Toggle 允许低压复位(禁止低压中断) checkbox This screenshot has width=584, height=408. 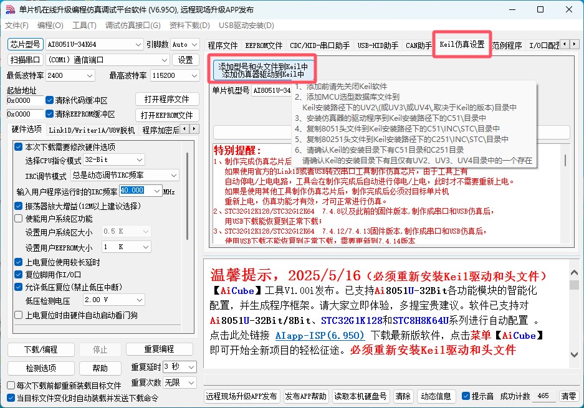click(18, 287)
